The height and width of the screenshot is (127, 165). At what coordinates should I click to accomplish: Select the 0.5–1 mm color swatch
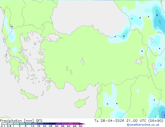tap(10, 124)
